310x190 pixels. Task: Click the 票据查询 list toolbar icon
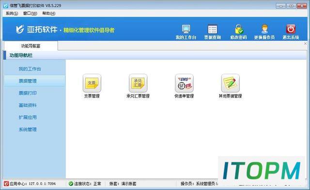(213, 29)
